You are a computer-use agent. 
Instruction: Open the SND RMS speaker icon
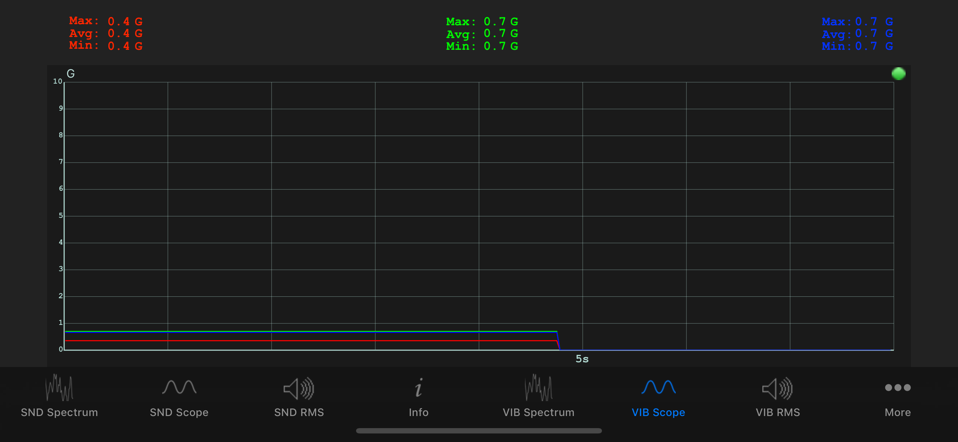(x=299, y=389)
